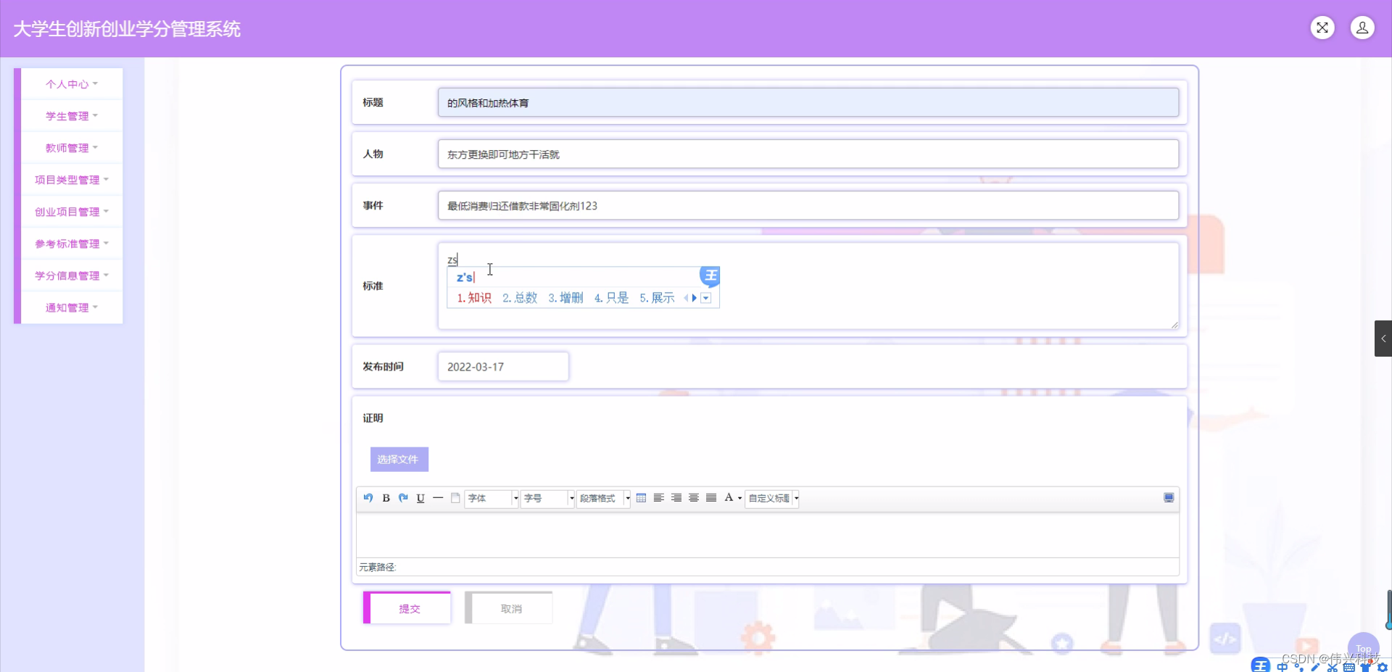The image size is (1392, 672).
Task: Open the 字体 font family dropdown
Action: click(x=492, y=498)
